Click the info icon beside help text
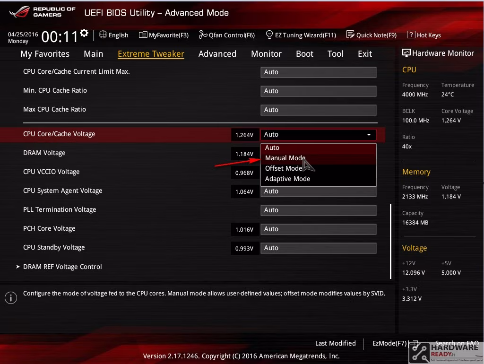Viewport: 484px width, 364px height. [11, 298]
